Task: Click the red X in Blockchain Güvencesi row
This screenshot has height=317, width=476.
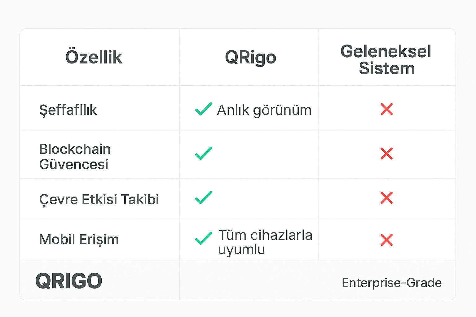Action: [386, 154]
